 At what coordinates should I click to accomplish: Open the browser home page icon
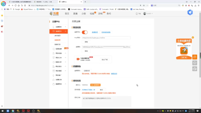(19, 6)
